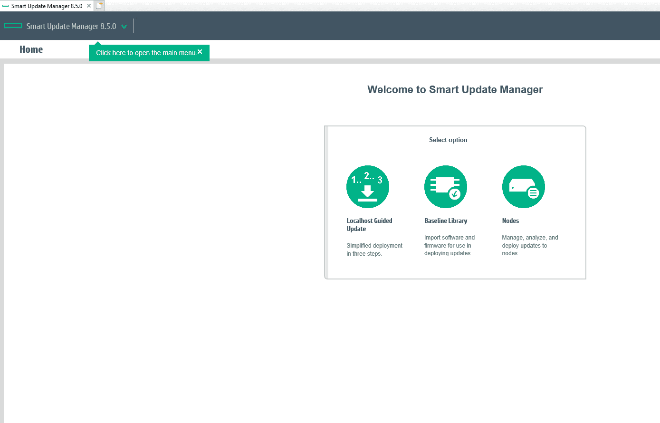Open a new tab with the blank-page icon
This screenshot has width=660, height=423.
99,6
